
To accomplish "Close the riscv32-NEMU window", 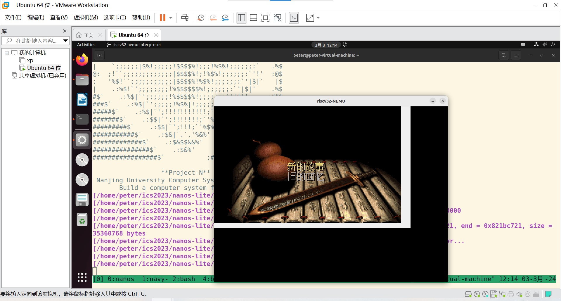I will pyautogui.click(x=443, y=101).
